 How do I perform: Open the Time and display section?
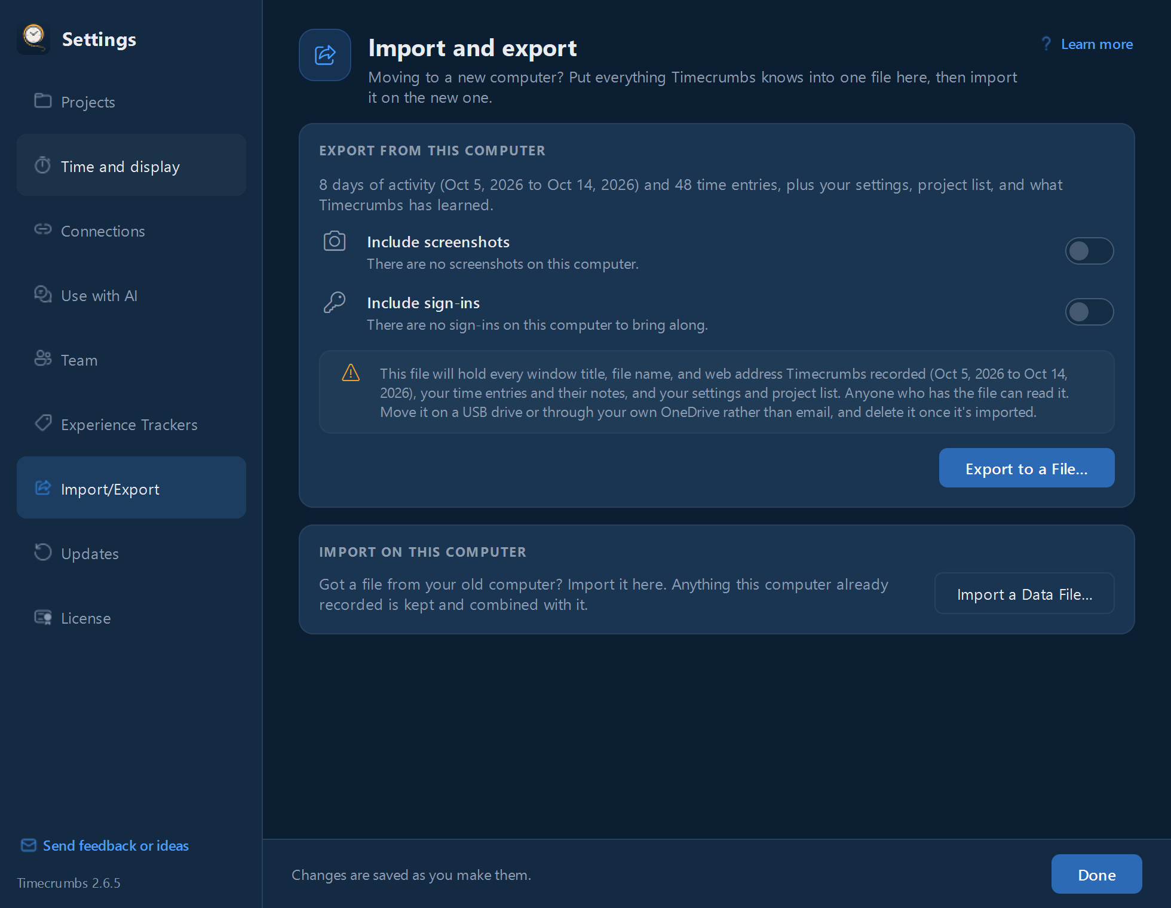click(131, 166)
